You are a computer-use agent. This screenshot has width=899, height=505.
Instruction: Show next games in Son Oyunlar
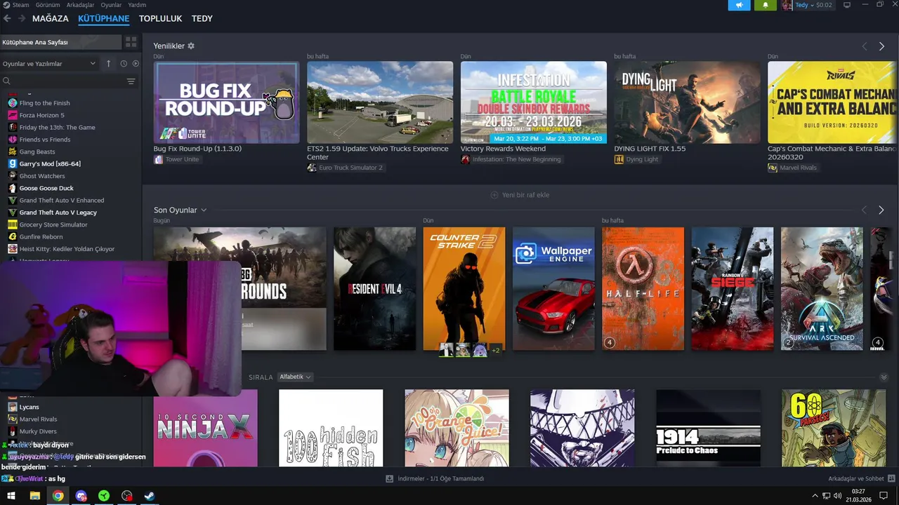(881, 210)
